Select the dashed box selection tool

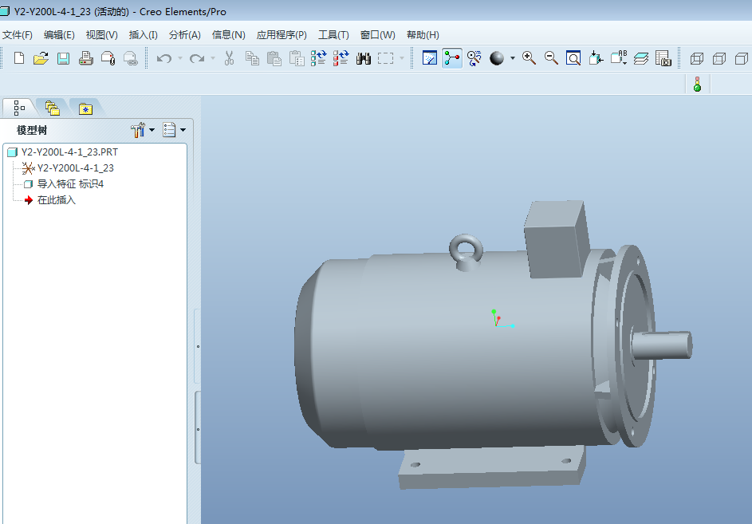point(386,58)
